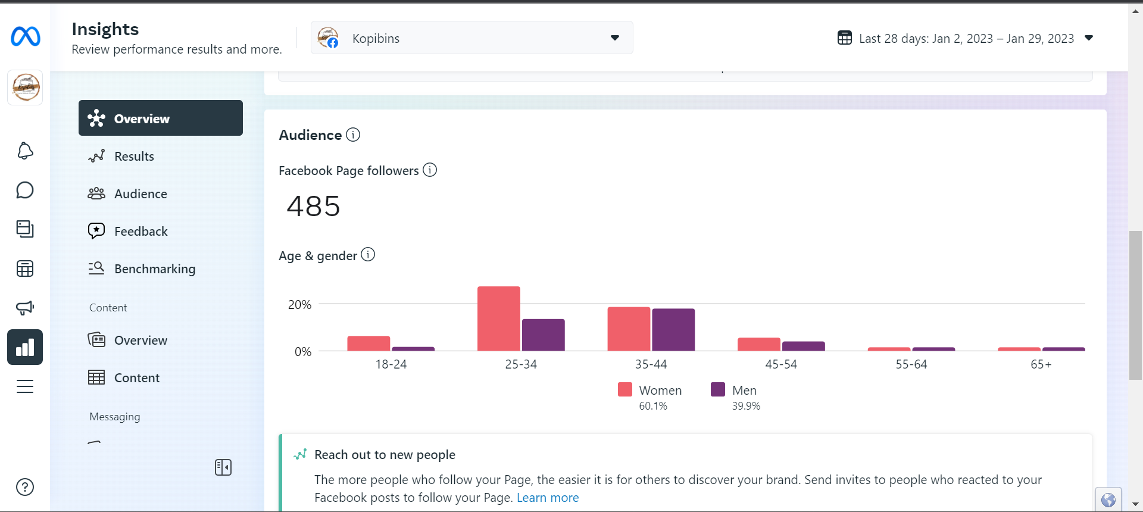
Task: Click the Meta logo icon
Action: tap(26, 37)
